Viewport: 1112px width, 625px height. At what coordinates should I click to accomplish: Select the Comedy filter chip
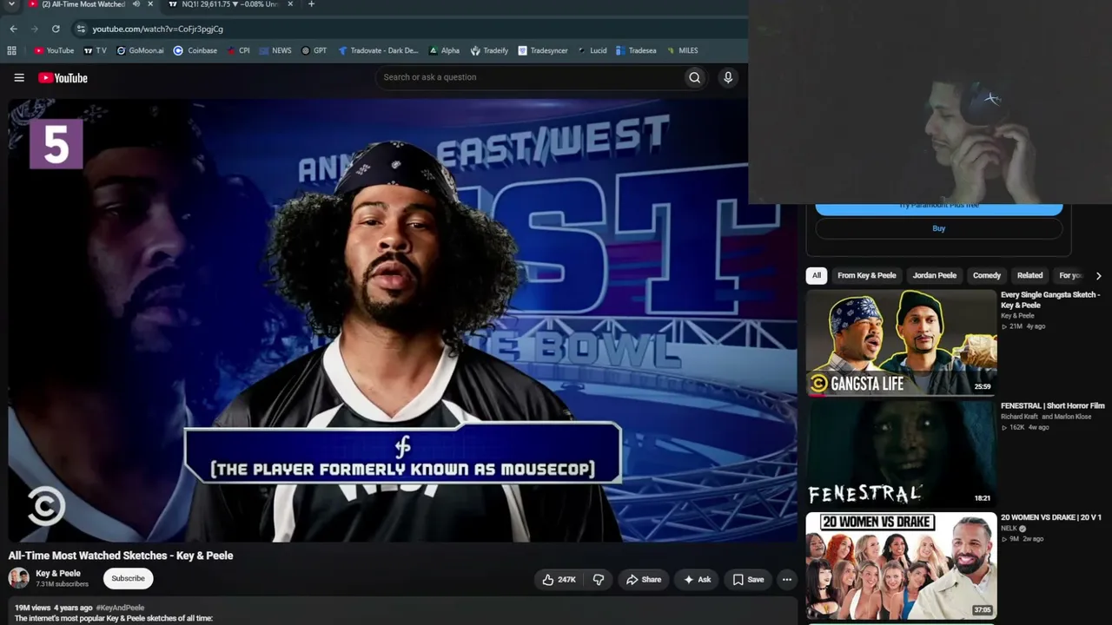pos(987,275)
